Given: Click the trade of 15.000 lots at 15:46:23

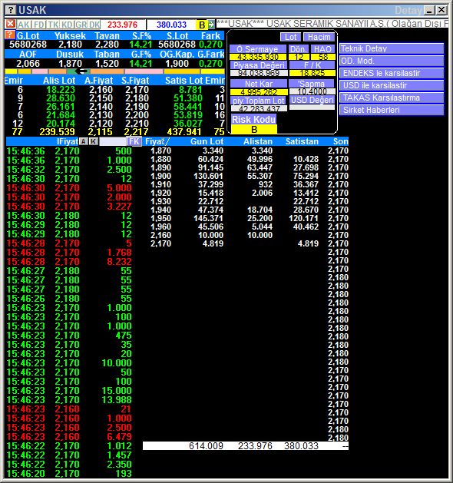Looking at the screenshot, I should (x=69, y=390).
